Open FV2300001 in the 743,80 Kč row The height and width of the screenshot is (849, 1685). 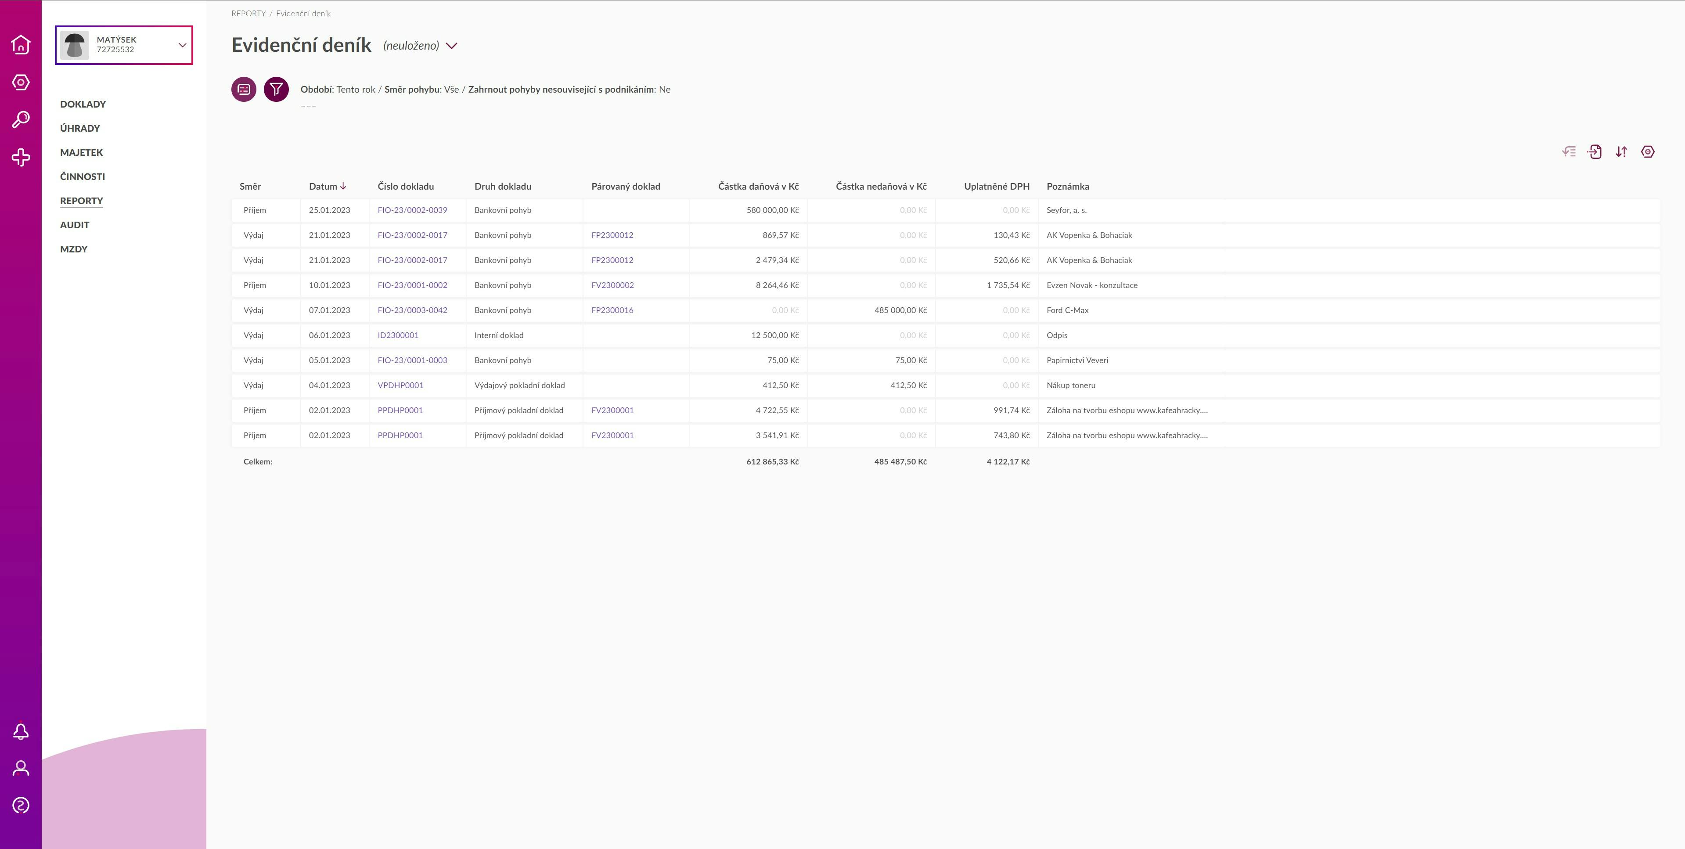pyautogui.click(x=612, y=435)
